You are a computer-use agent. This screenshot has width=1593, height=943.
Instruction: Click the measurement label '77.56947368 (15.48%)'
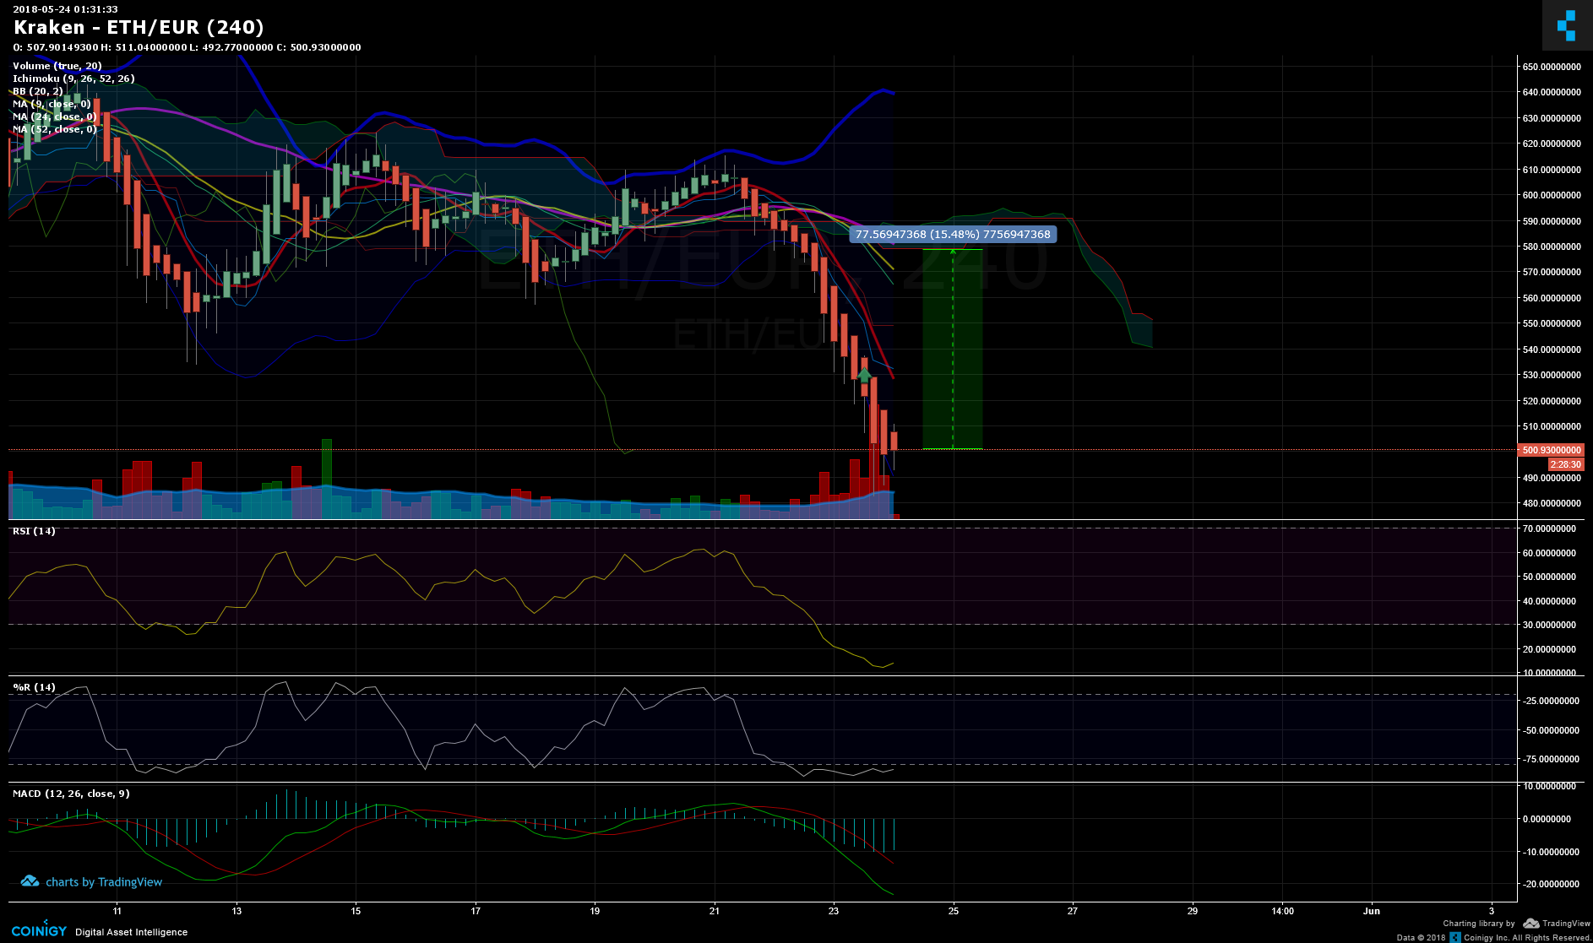tap(953, 235)
